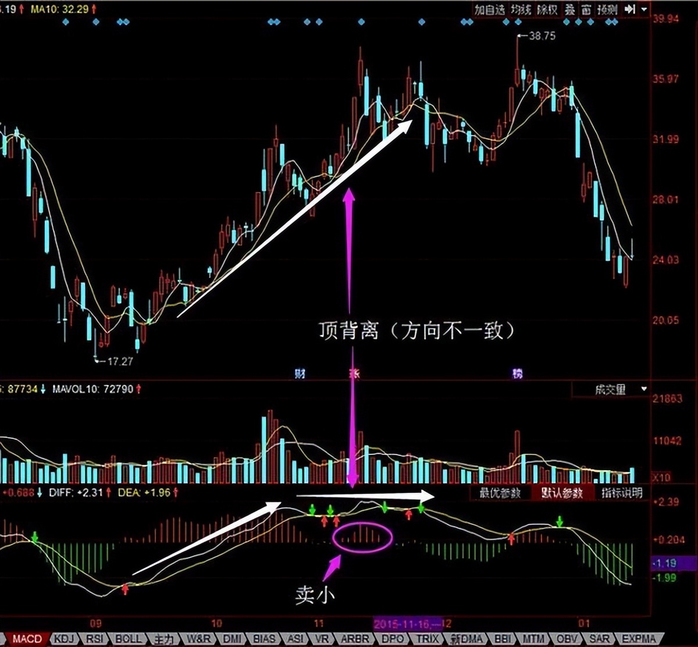
Task: Click the arrow-to-bar jump icon
Action: [x=629, y=9]
